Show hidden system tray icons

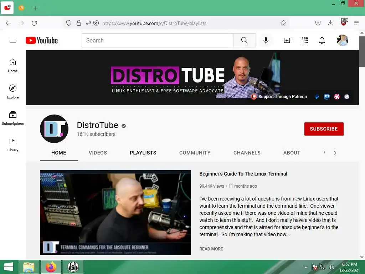tap(305, 267)
